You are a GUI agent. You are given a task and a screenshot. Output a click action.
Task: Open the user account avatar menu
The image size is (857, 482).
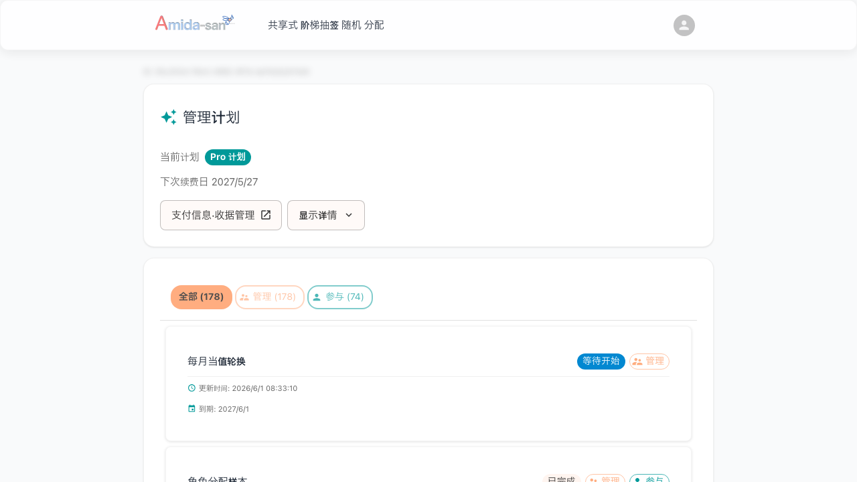pos(684,25)
